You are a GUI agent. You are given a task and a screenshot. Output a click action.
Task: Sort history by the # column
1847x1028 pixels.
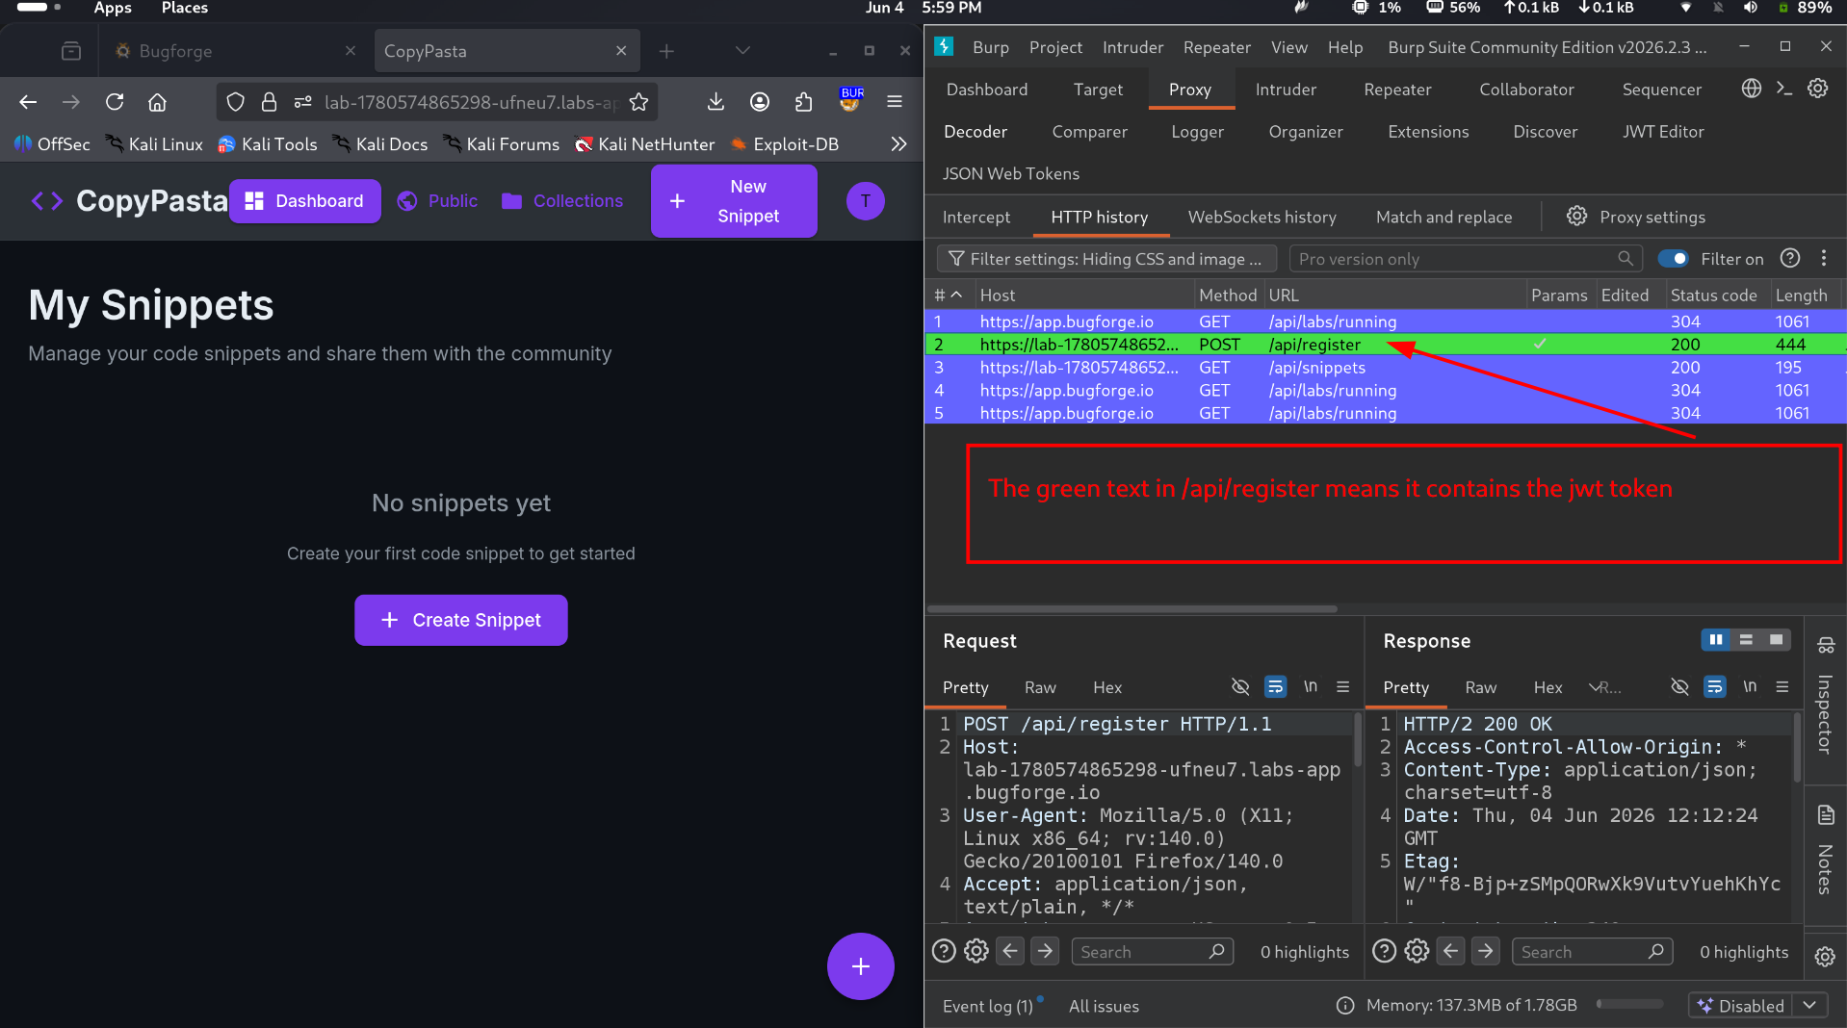click(x=949, y=295)
